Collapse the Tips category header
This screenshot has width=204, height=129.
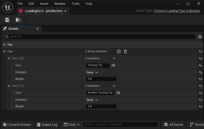4,45
